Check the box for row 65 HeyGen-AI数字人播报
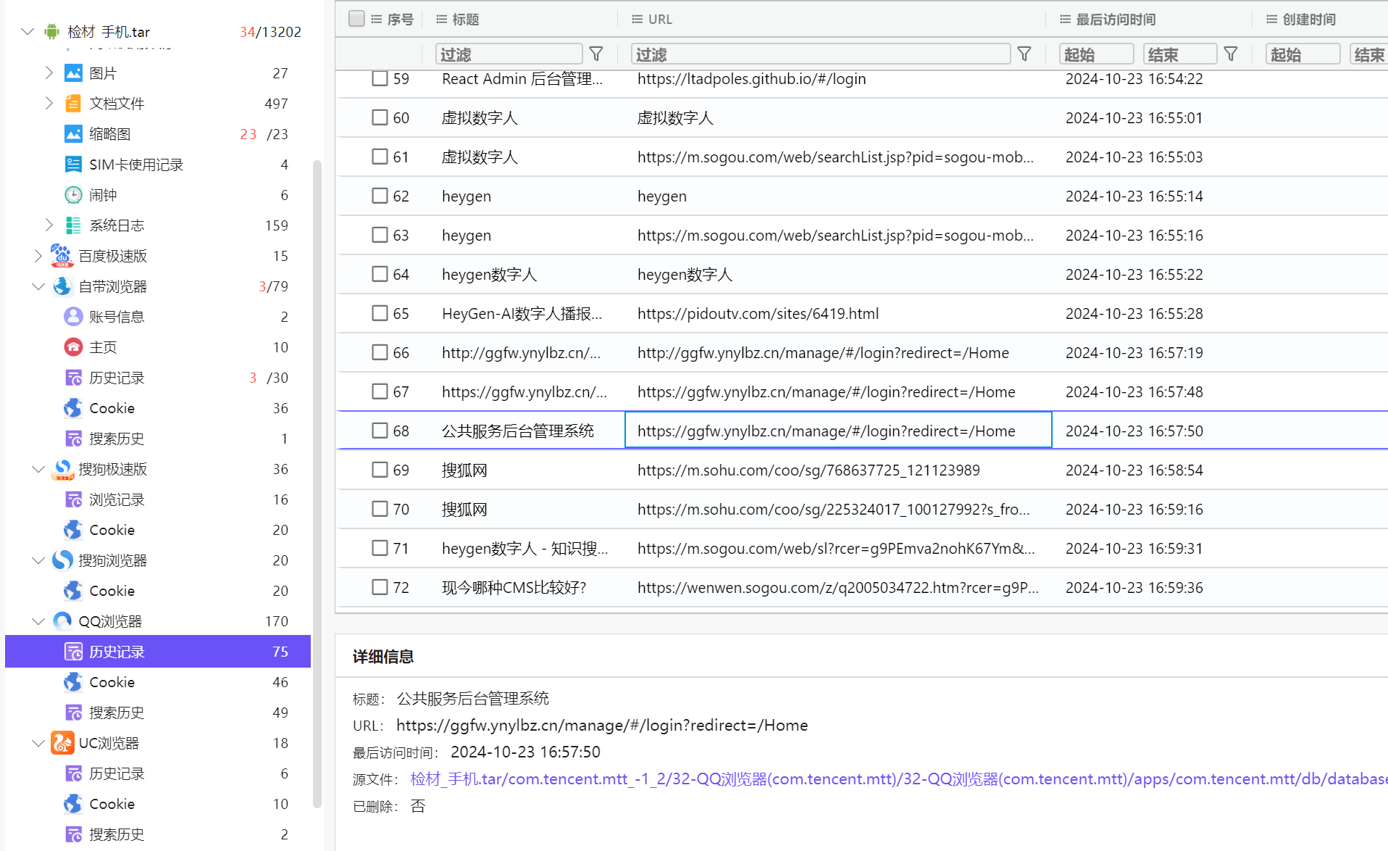 (380, 313)
